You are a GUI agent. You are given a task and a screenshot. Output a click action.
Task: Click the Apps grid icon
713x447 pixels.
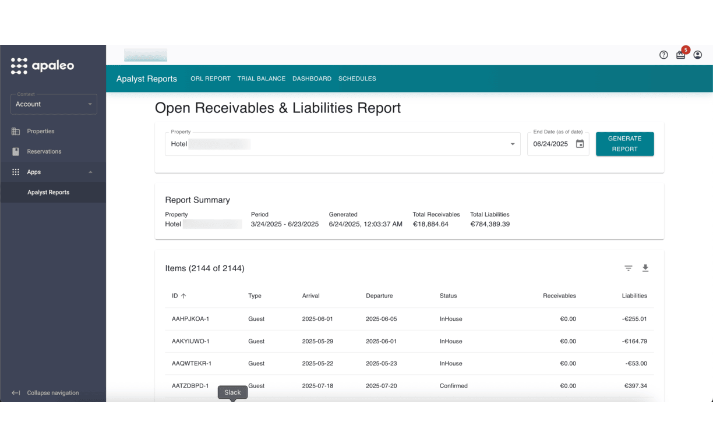(x=16, y=172)
